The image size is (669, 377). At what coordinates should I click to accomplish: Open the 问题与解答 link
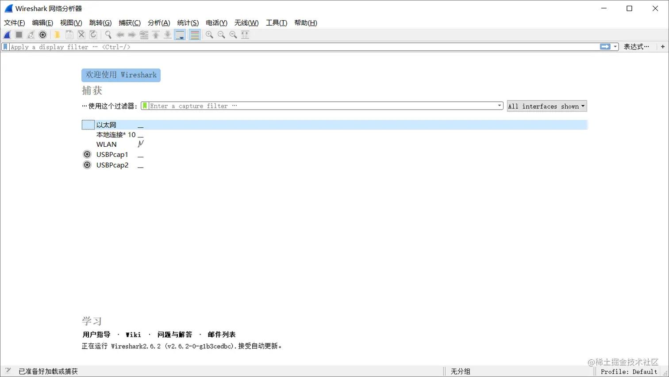175,335
